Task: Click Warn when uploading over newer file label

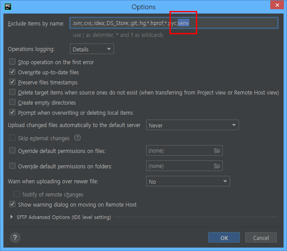Action: [53, 182]
